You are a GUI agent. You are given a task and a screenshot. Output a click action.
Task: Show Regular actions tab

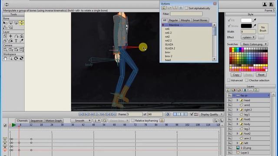tap(173, 20)
